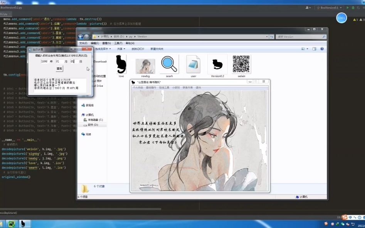The height and width of the screenshot is (228, 365).
Task: Open the user notepad file icon
Action: click(193, 64)
